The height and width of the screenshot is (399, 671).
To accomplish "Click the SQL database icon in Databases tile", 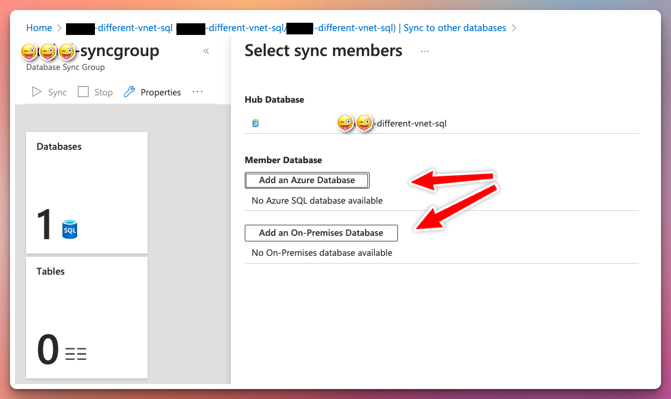I will point(70,229).
